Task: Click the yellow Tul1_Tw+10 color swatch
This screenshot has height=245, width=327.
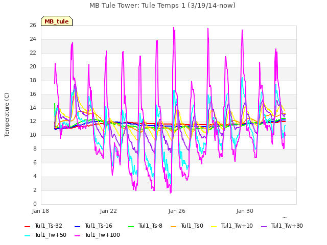Action: pyautogui.click(x=214, y=227)
